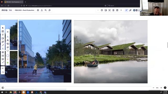Open the help question mark
Viewport: 168px width, 94px height.
(x=165, y=88)
